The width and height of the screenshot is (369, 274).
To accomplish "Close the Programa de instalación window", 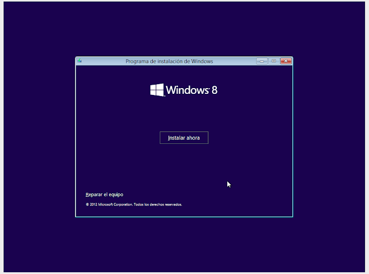I will point(286,61).
